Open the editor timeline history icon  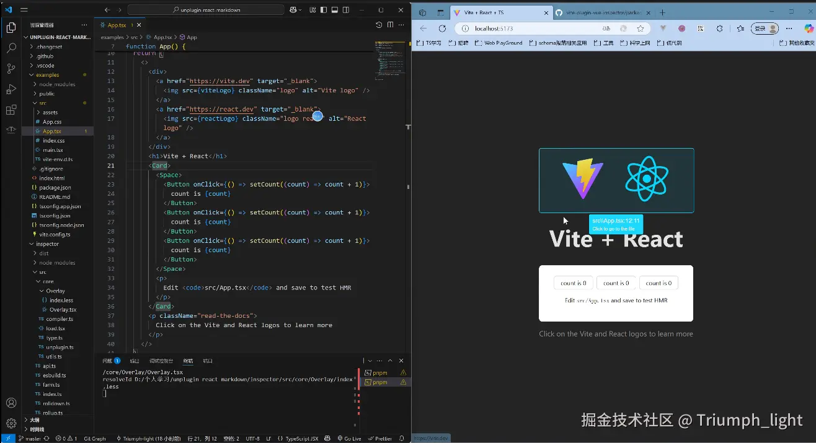(379, 25)
